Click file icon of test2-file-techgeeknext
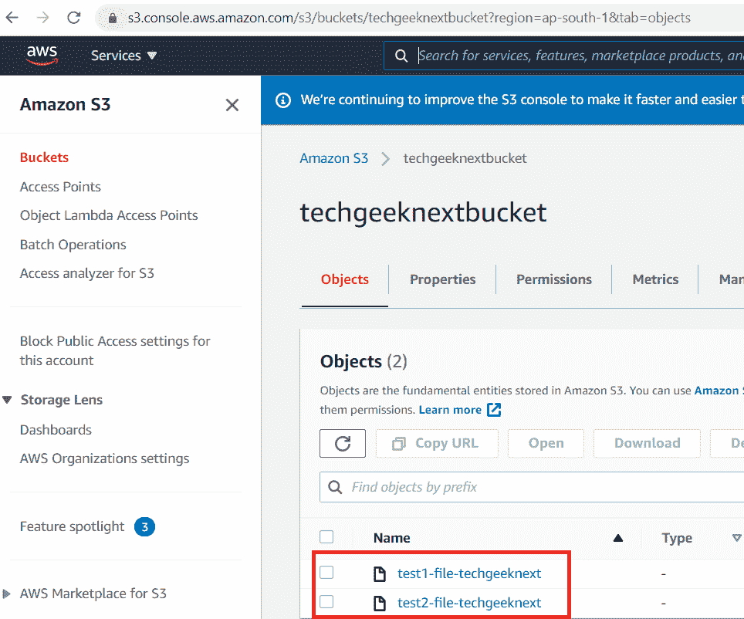 pyautogui.click(x=380, y=604)
